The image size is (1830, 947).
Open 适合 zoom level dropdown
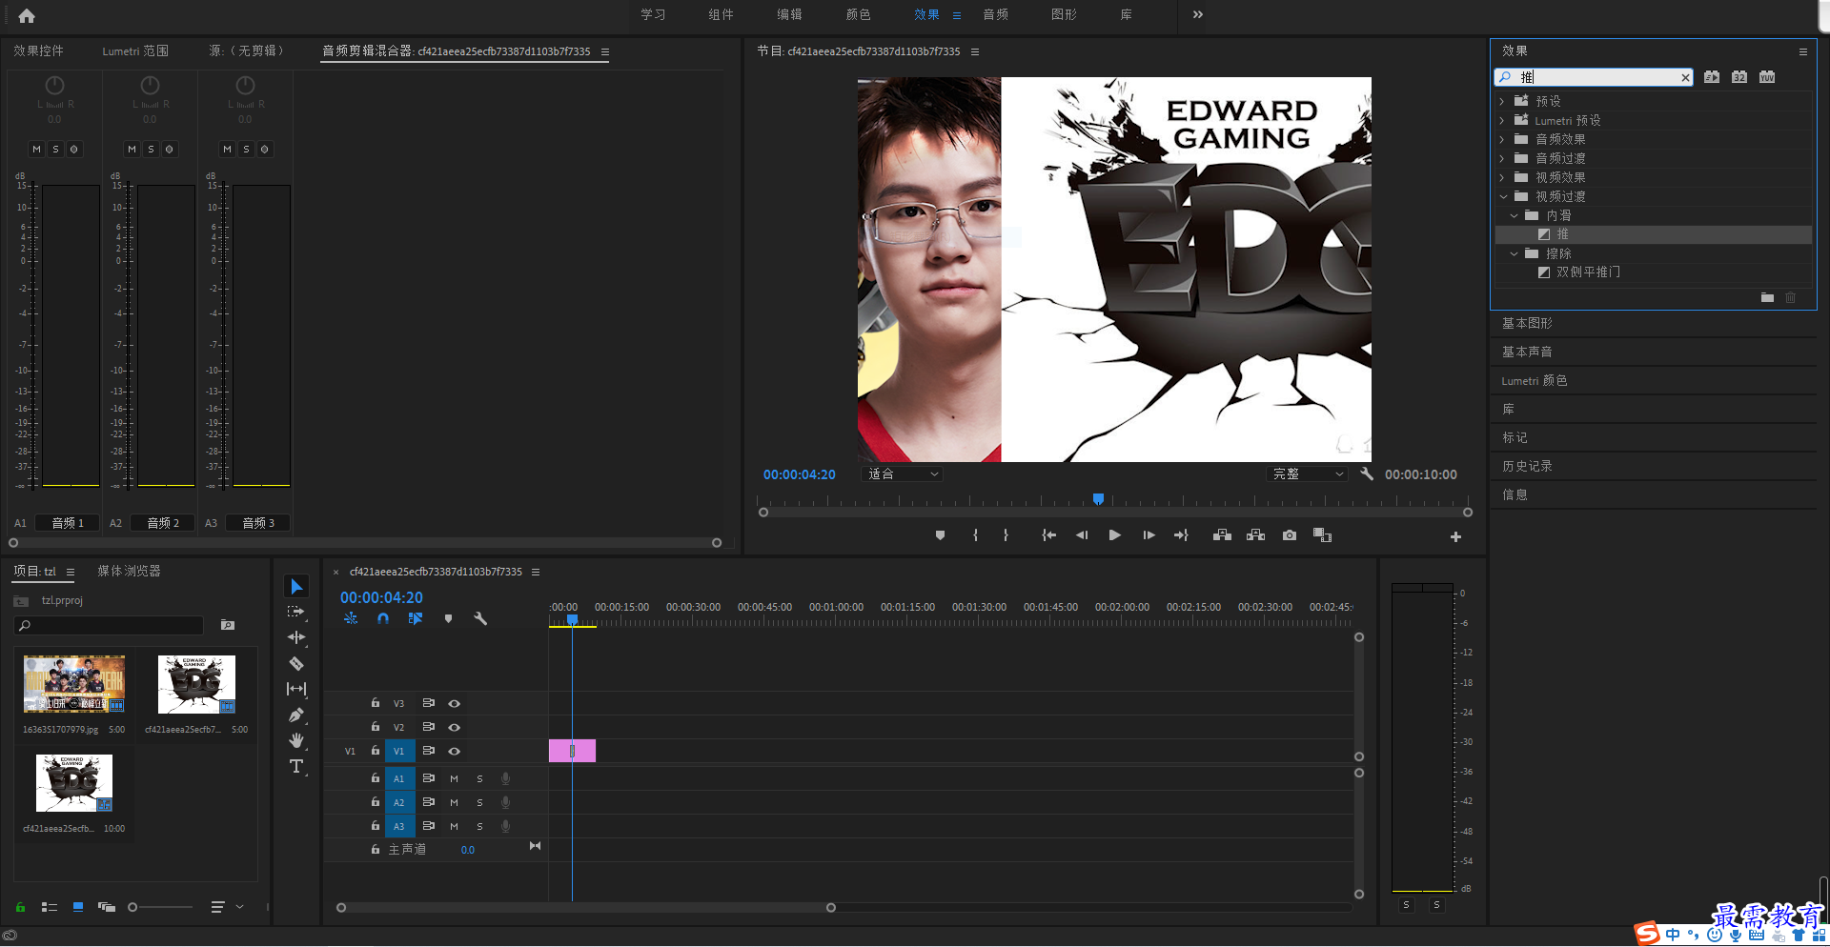click(x=902, y=473)
